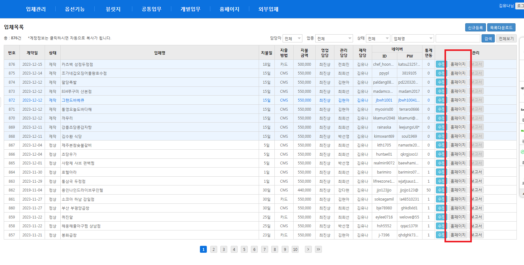The width and height of the screenshot is (524, 265).
Task: Expand the 업체명 search type dropdown
Action: pos(412,38)
